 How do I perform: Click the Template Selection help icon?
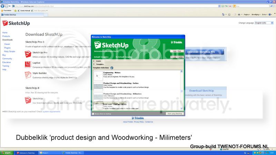112,68
